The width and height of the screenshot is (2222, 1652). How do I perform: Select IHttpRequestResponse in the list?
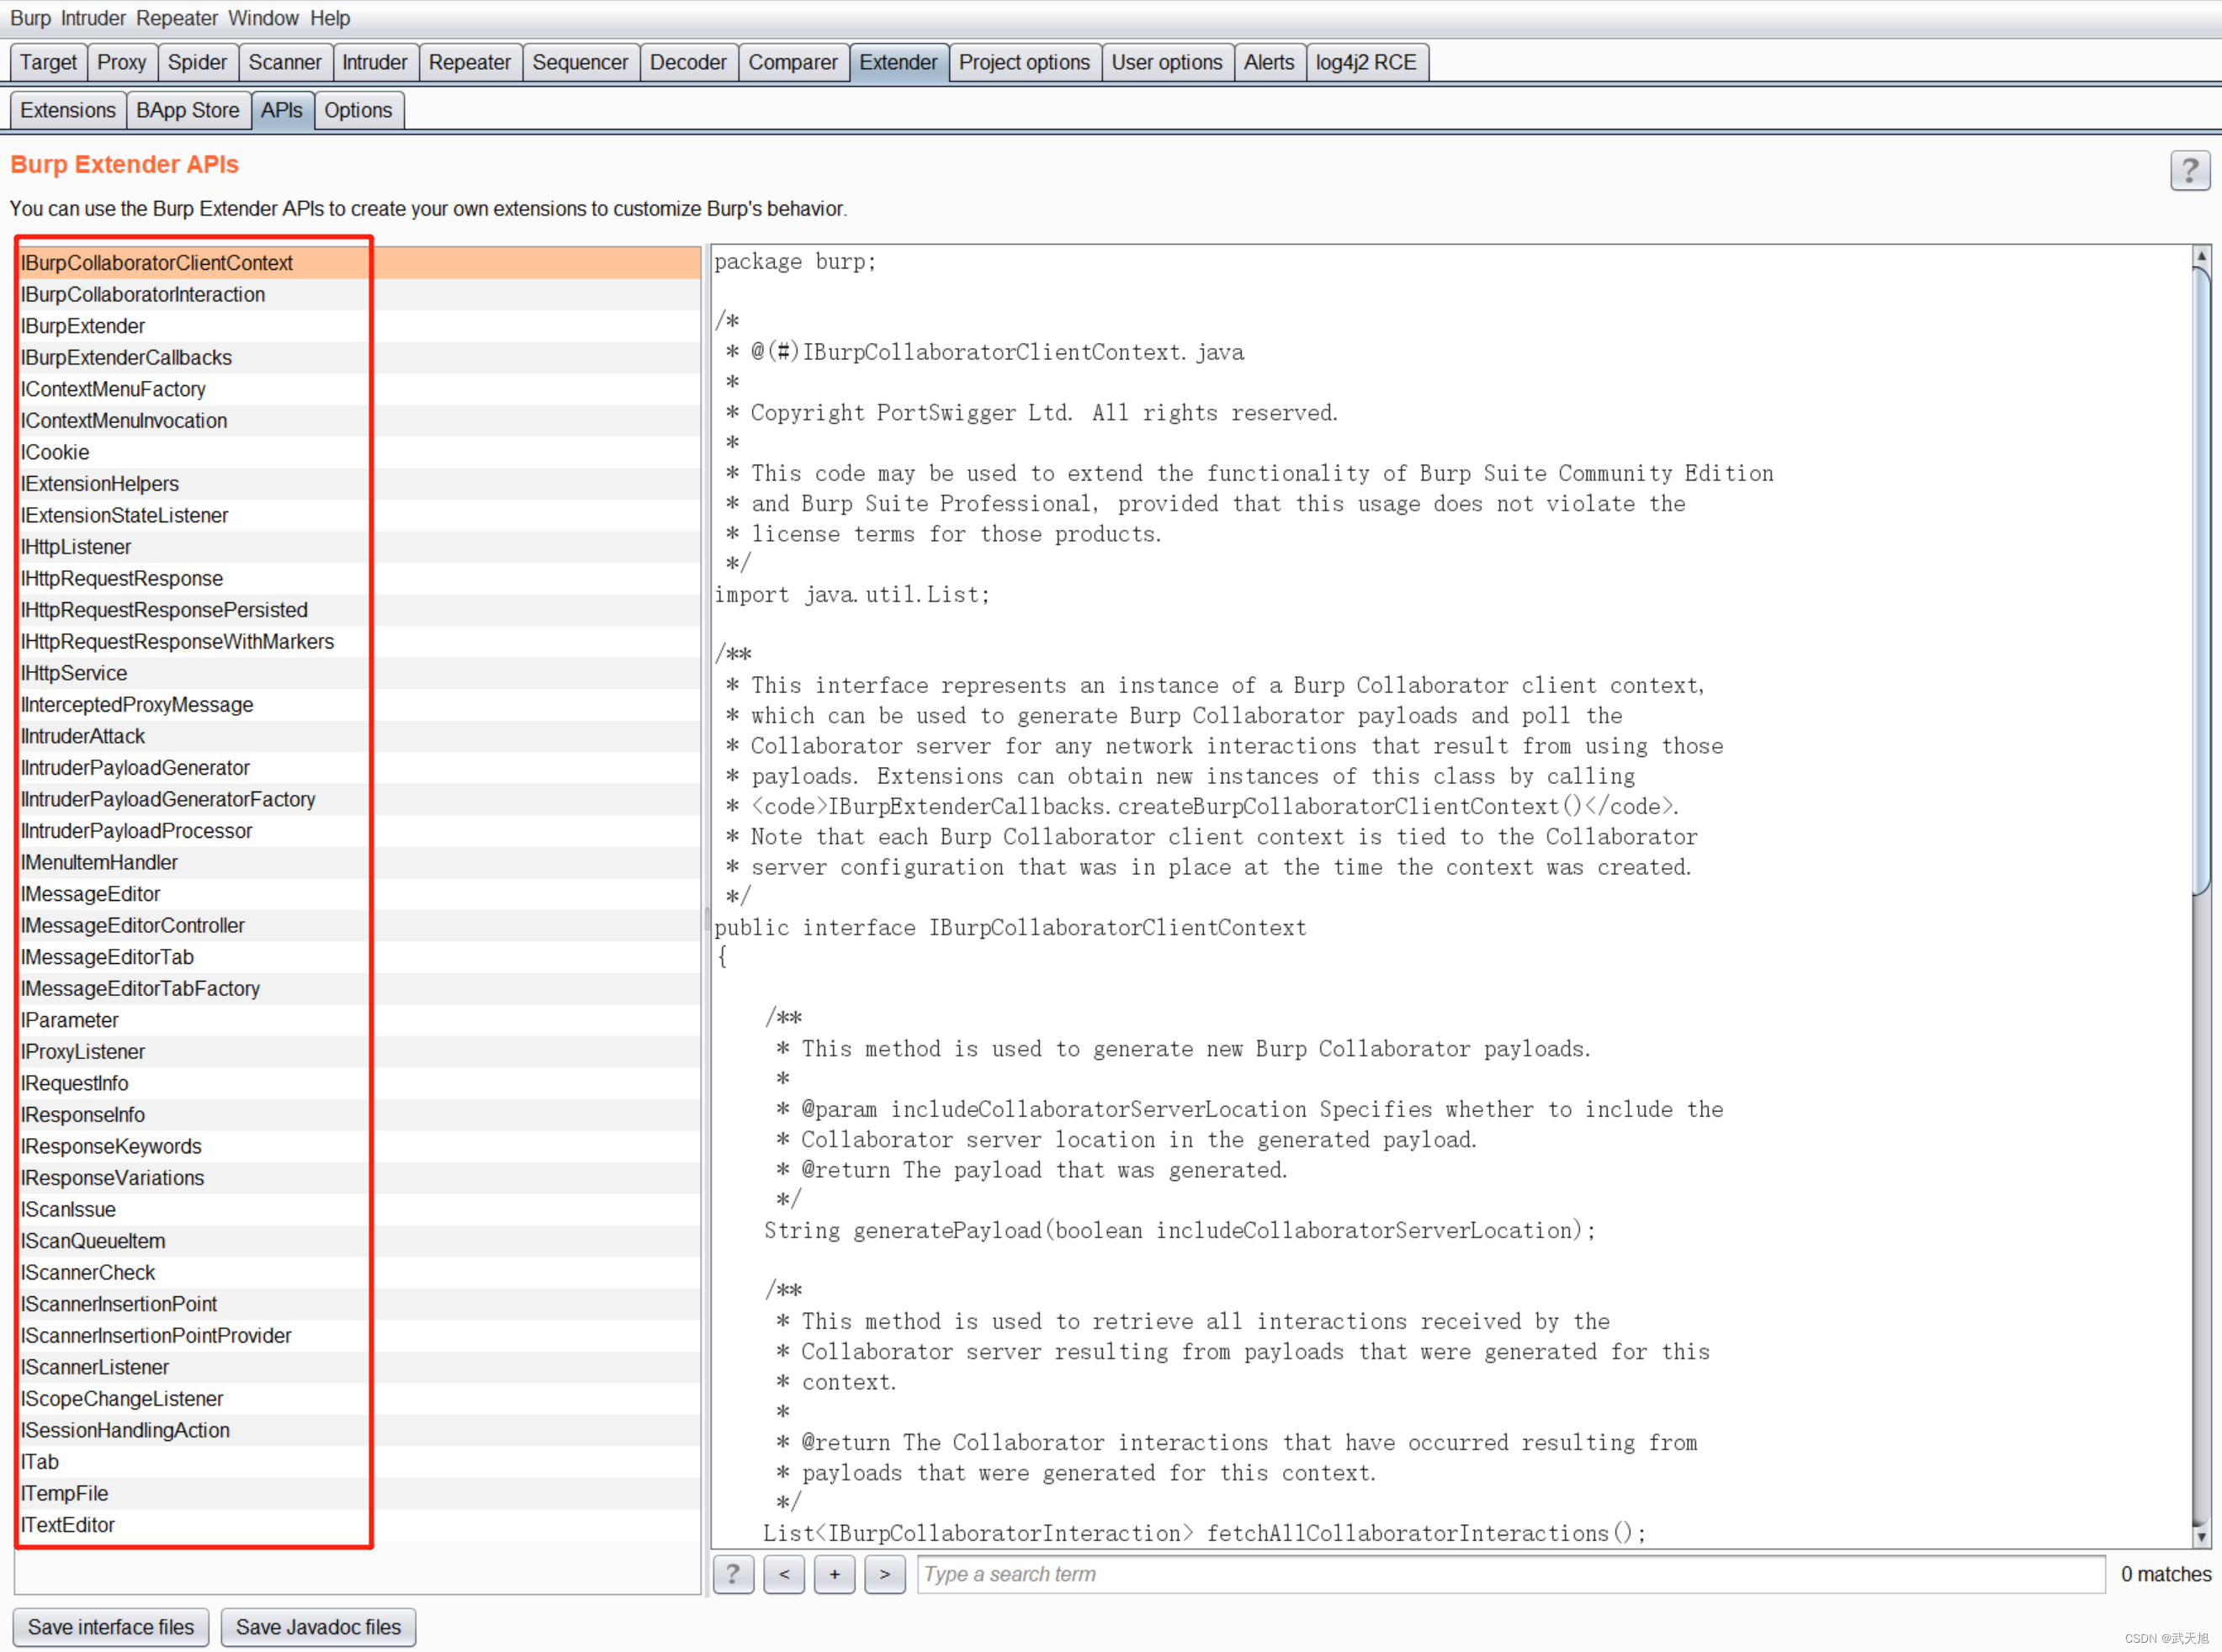click(x=359, y=579)
